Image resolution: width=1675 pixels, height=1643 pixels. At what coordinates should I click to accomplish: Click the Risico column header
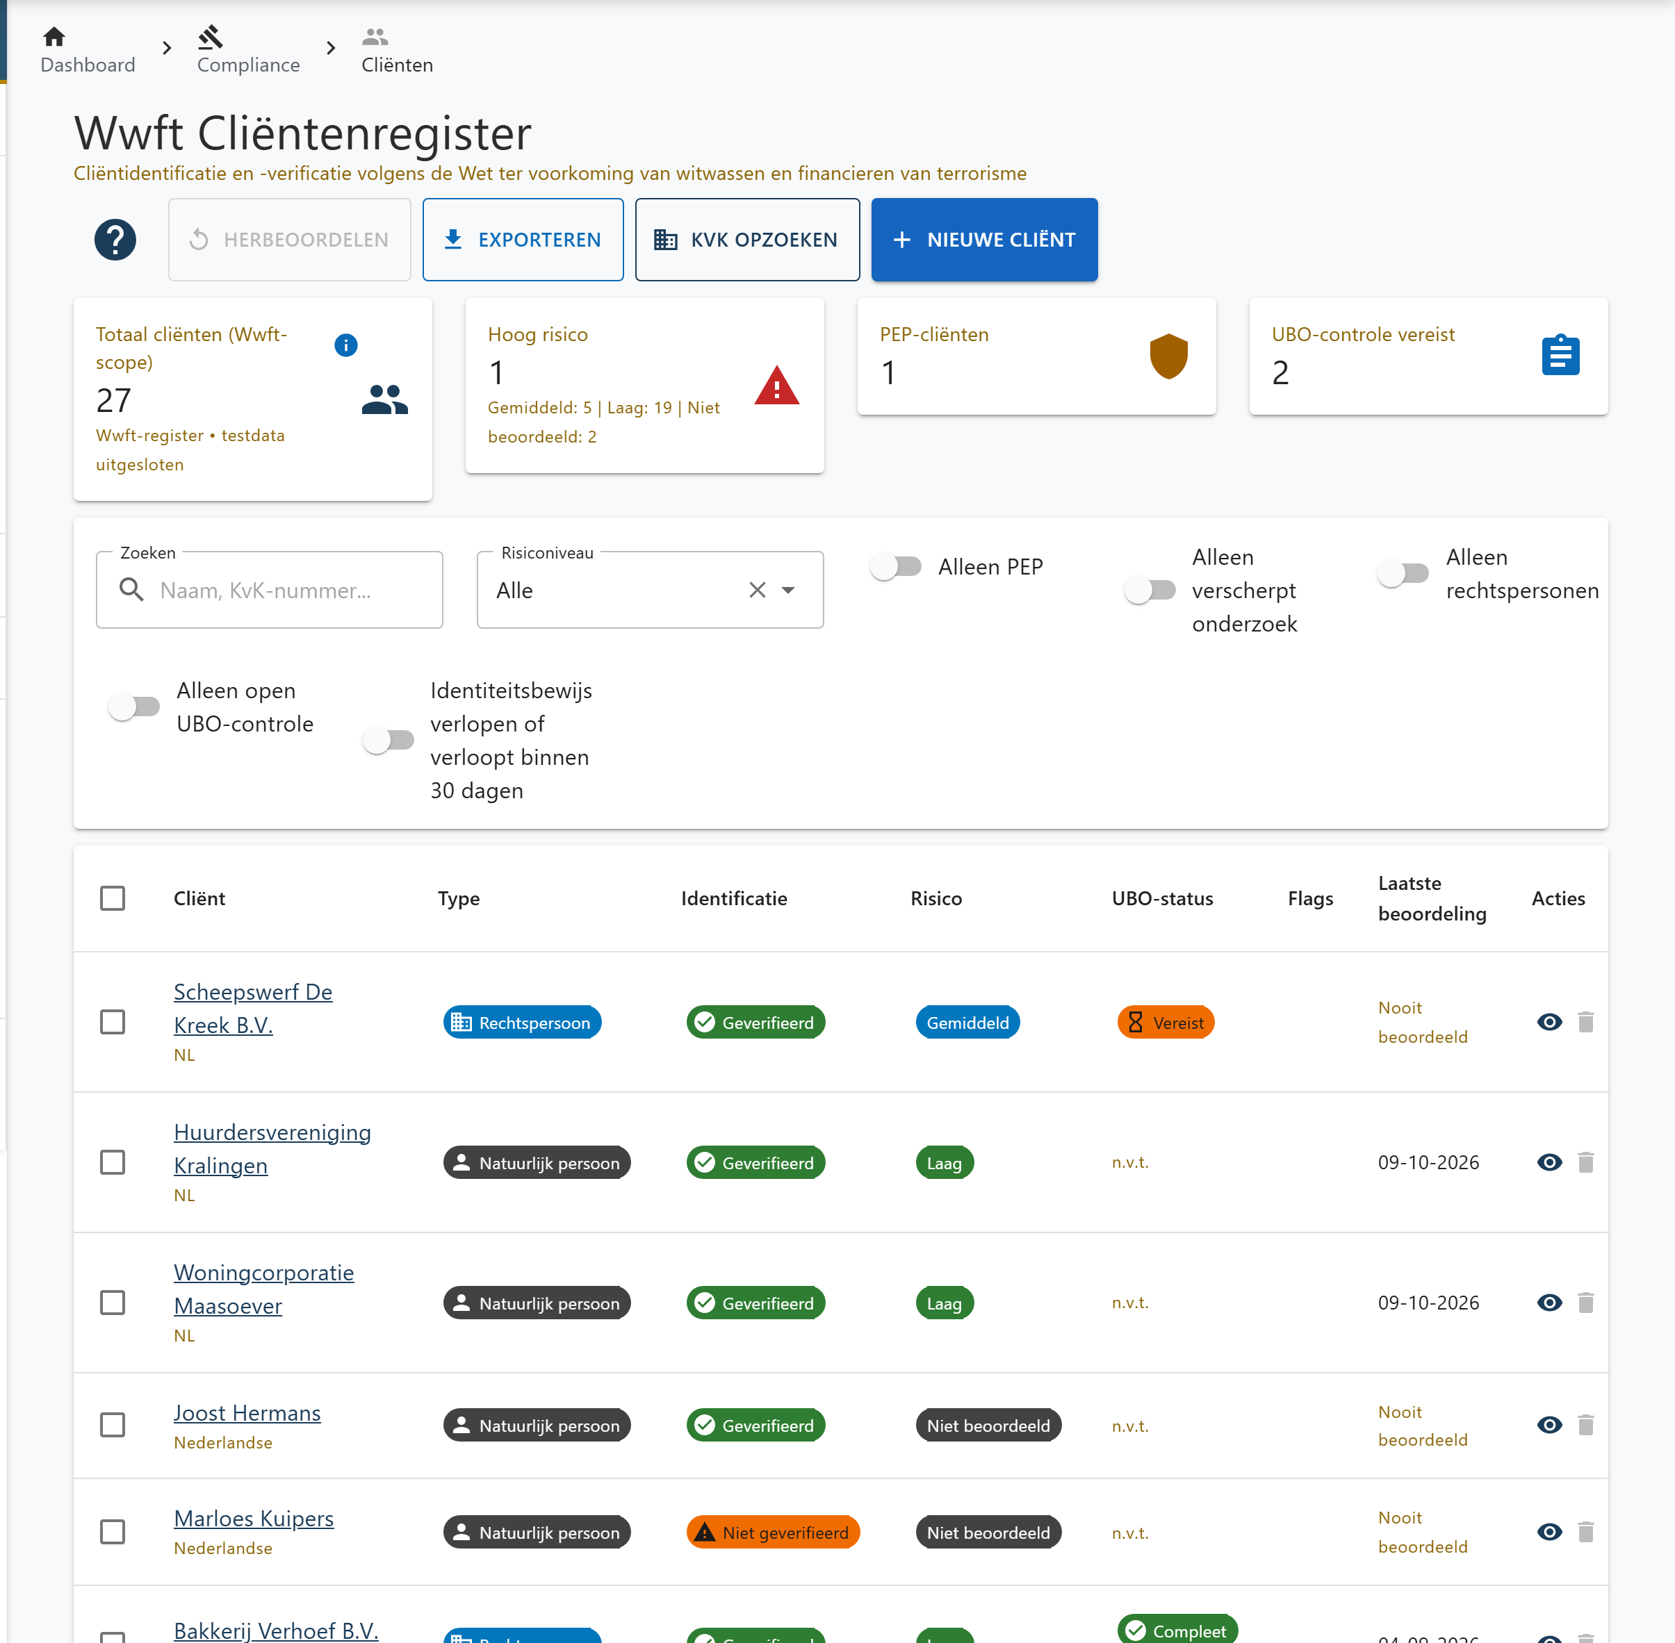point(936,898)
